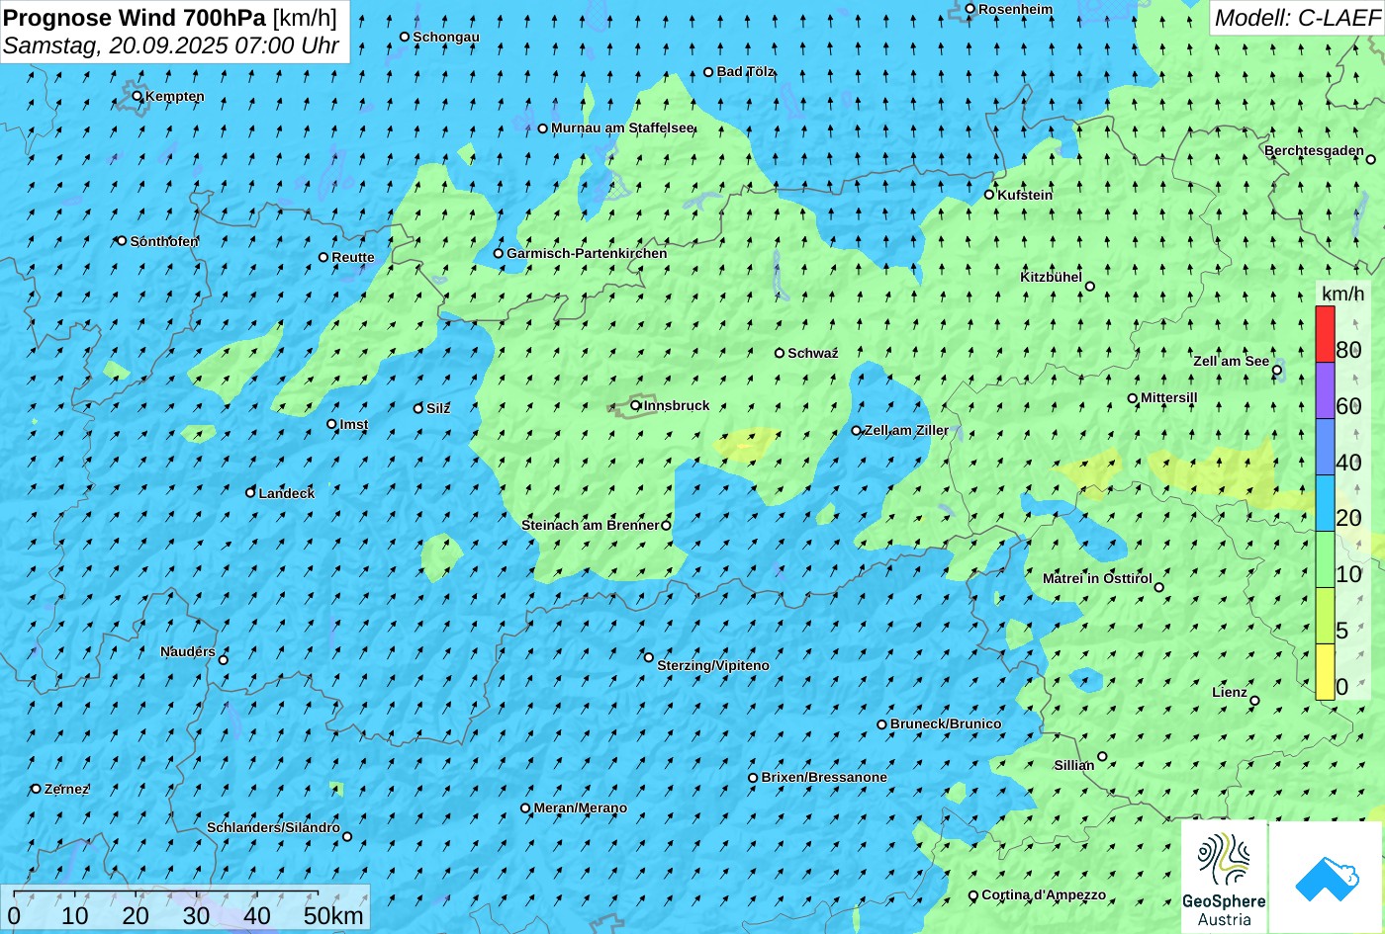Click the Cortina d'Ampezzo marker

coord(973,896)
